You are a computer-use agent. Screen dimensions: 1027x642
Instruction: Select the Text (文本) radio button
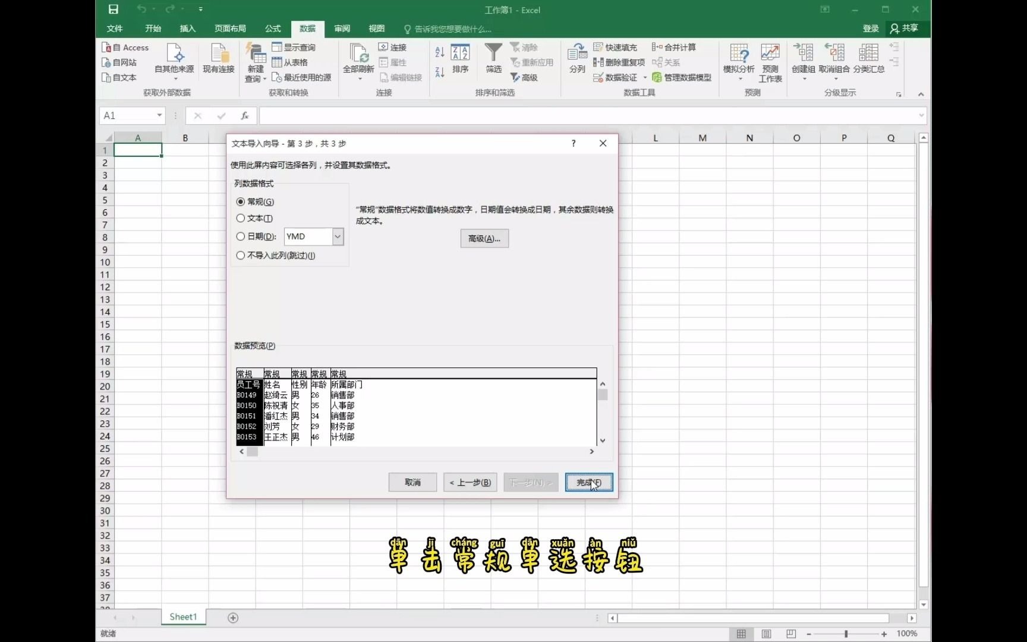(x=241, y=219)
